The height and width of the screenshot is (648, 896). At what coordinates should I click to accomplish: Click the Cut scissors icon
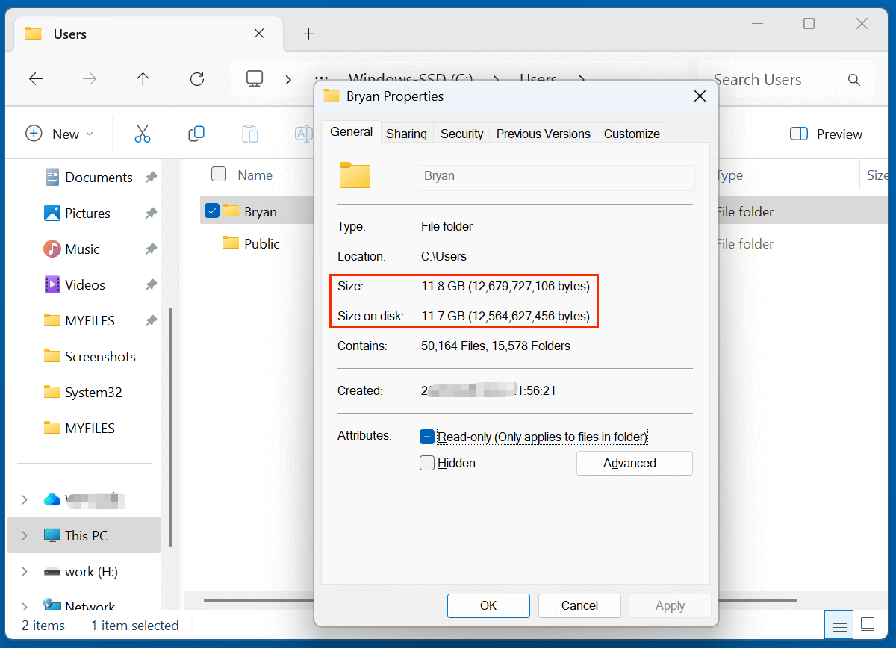(x=143, y=134)
